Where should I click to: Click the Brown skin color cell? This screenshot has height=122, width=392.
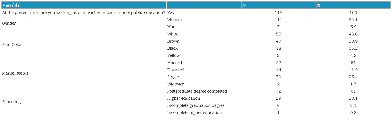click(x=173, y=41)
